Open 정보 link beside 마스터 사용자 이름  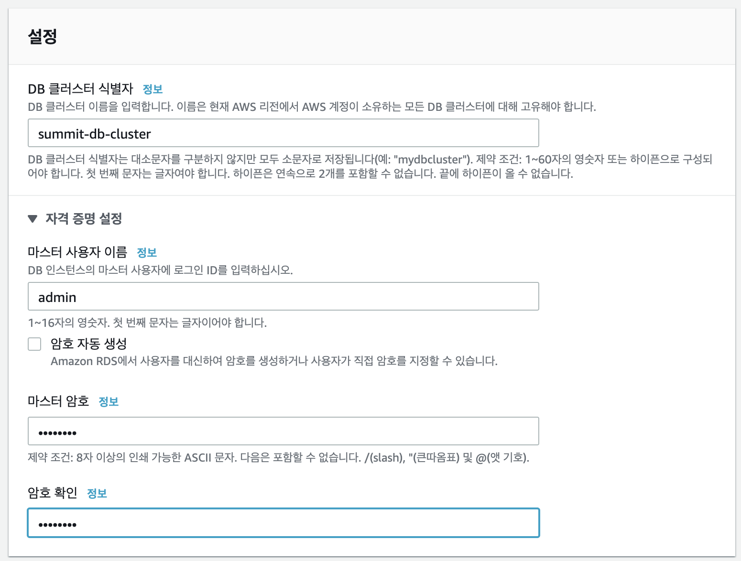pyautogui.click(x=147, y=252)
